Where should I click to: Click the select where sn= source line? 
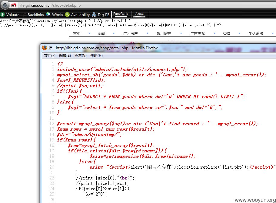(145, 107)
